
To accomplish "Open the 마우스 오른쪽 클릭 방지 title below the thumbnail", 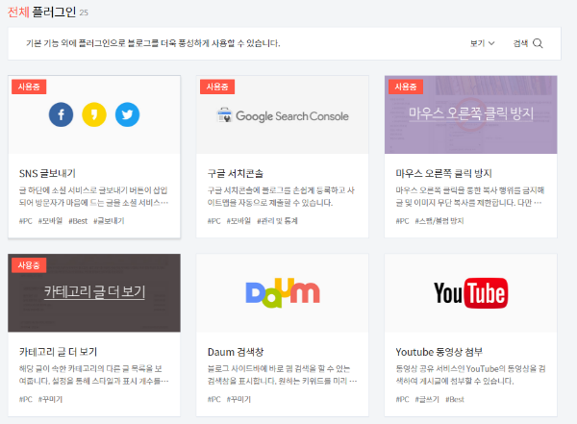I will (443, 173).
